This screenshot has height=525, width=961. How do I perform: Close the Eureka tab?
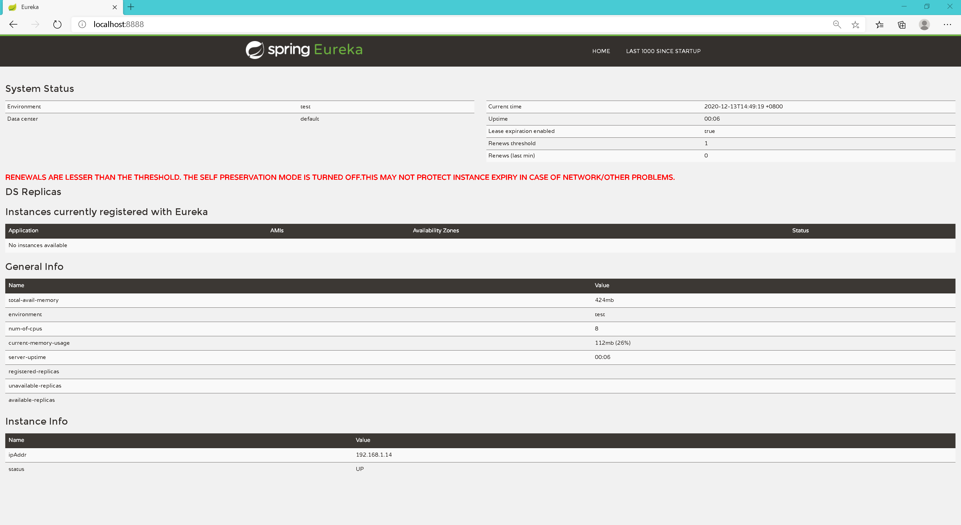point(115,7)
